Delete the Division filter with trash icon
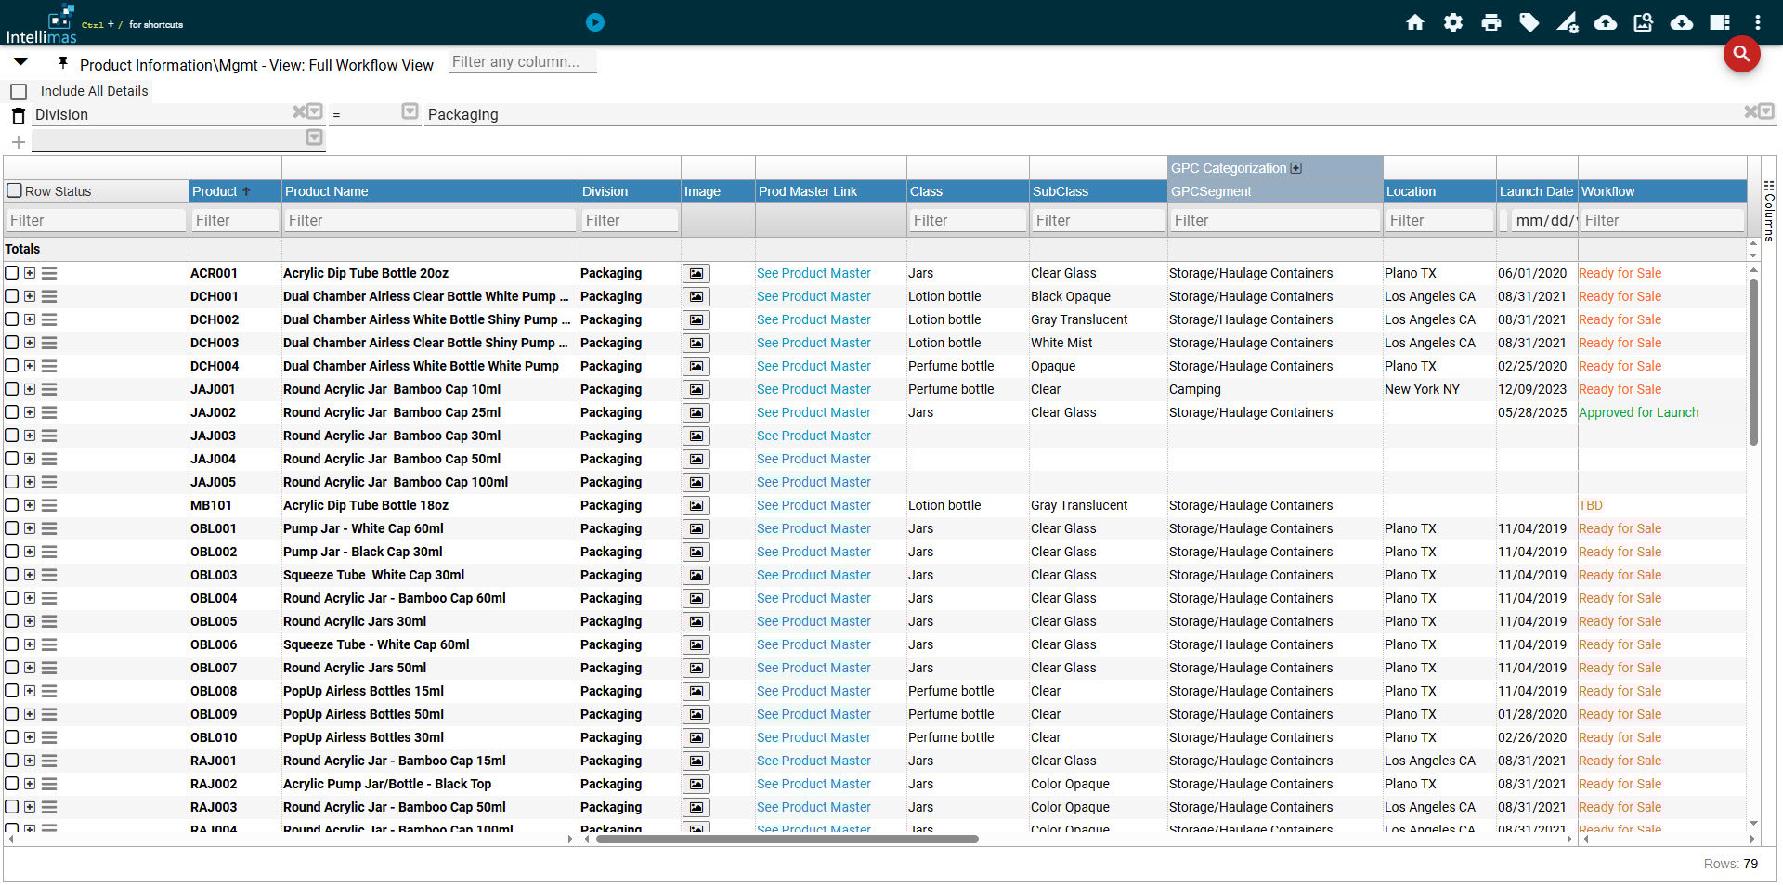The height and width of the screenshot is (885, 1783). 18,115
